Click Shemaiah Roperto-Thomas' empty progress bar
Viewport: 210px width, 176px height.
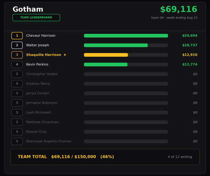click(x=126, y=141)
